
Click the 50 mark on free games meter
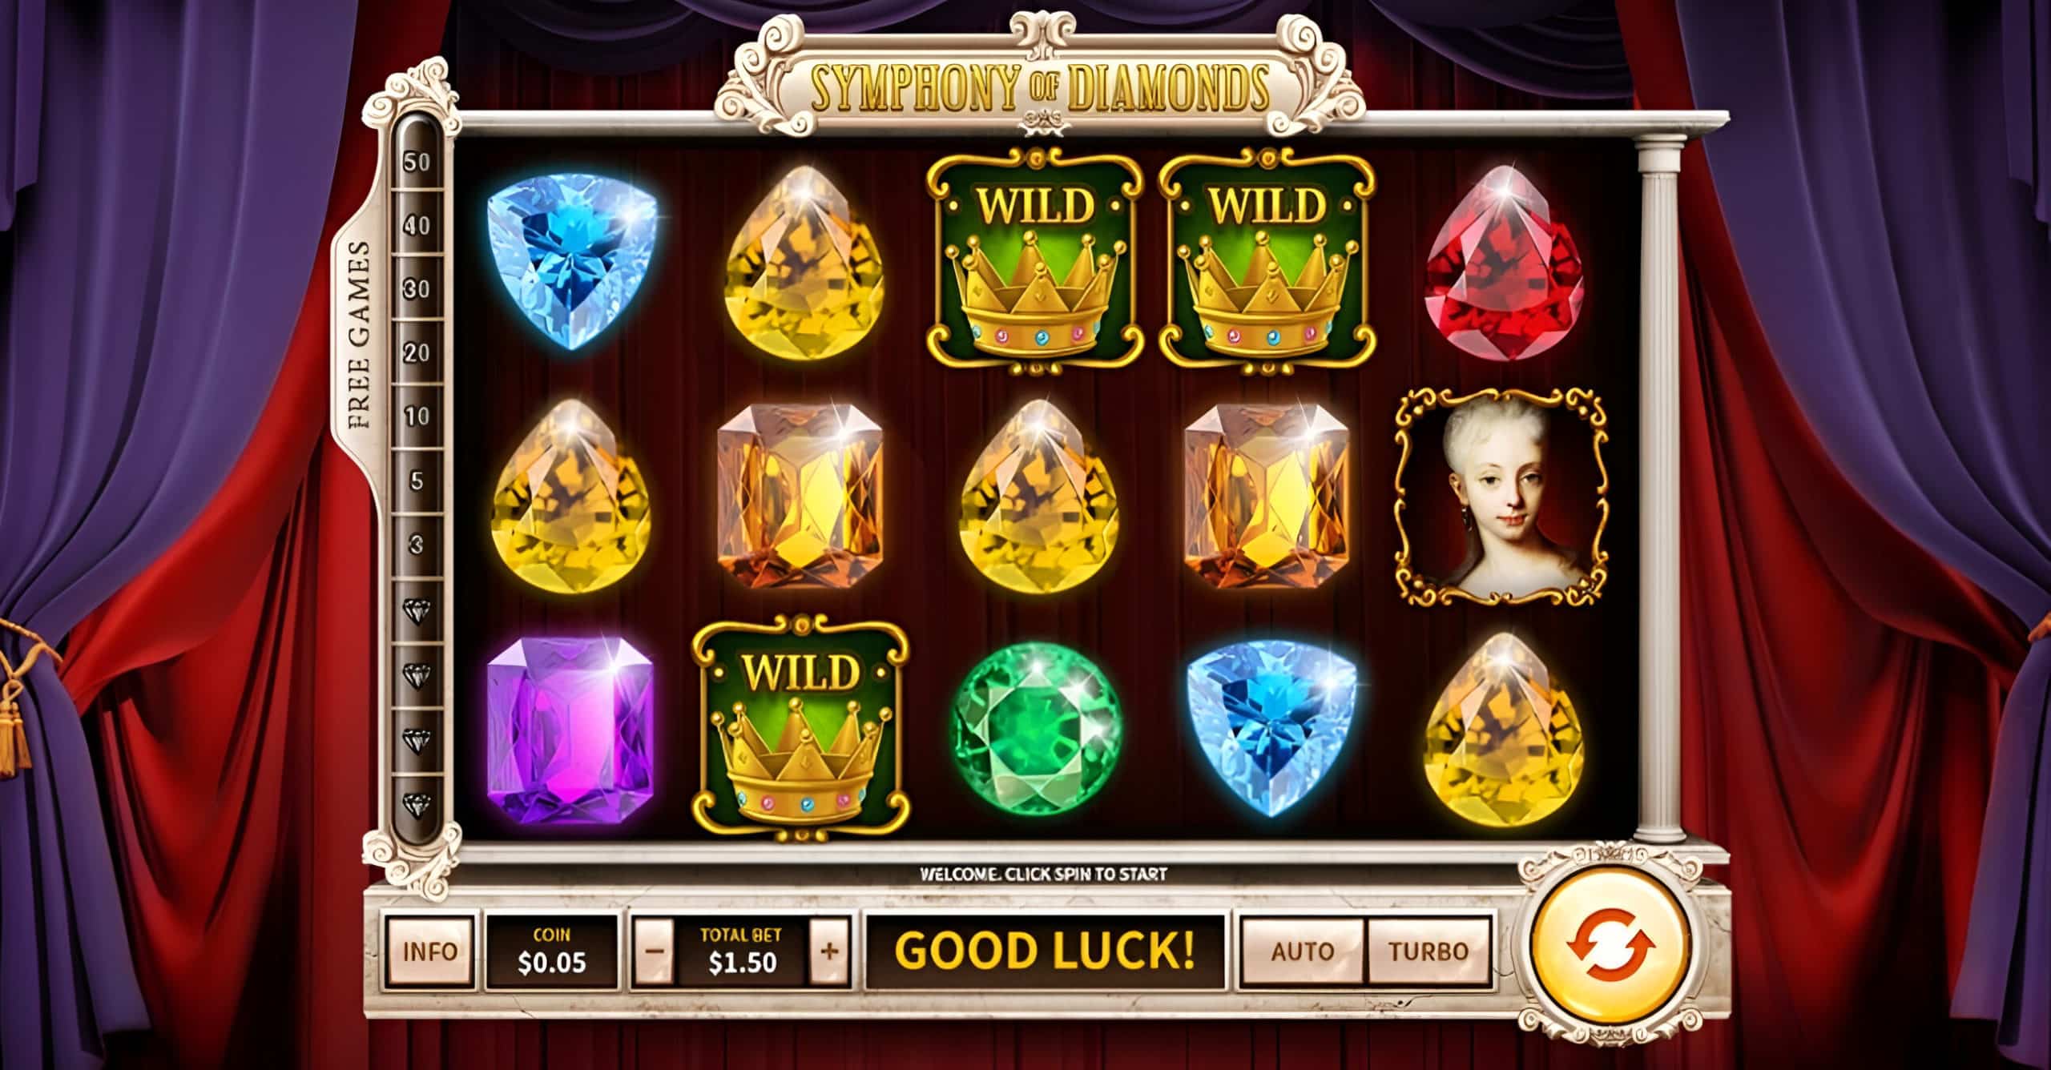click(417, 162)
